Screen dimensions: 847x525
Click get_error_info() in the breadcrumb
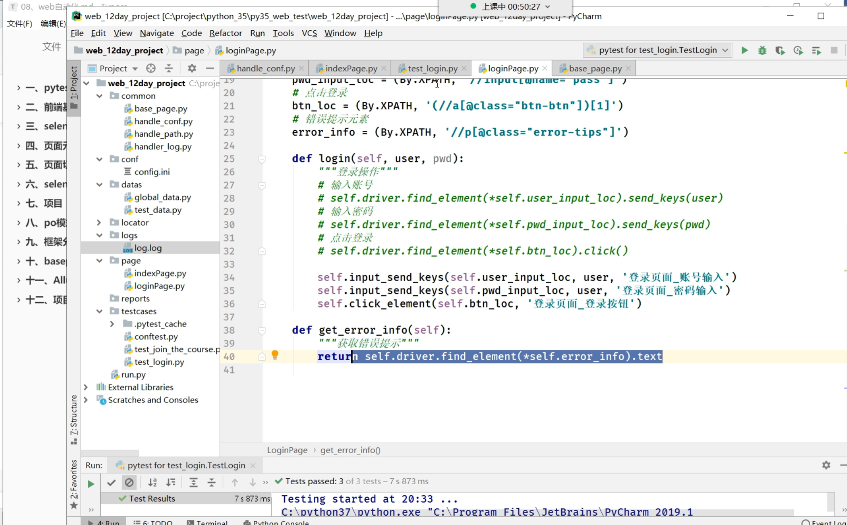pos(350,450)
